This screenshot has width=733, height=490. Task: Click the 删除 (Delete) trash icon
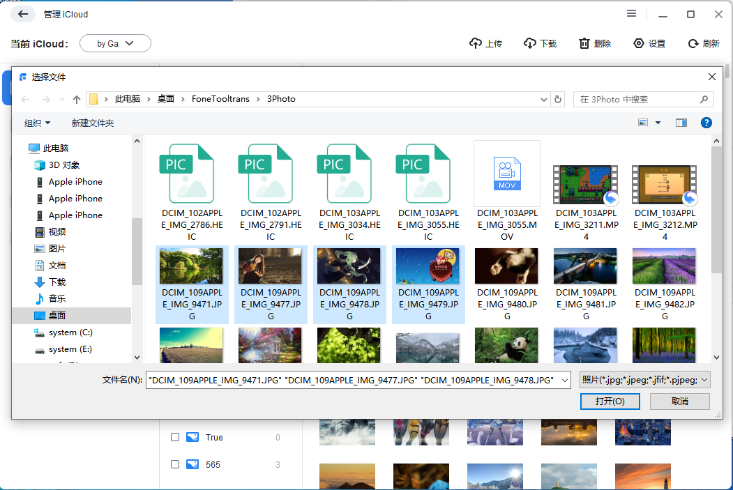[x=585, y=43]
